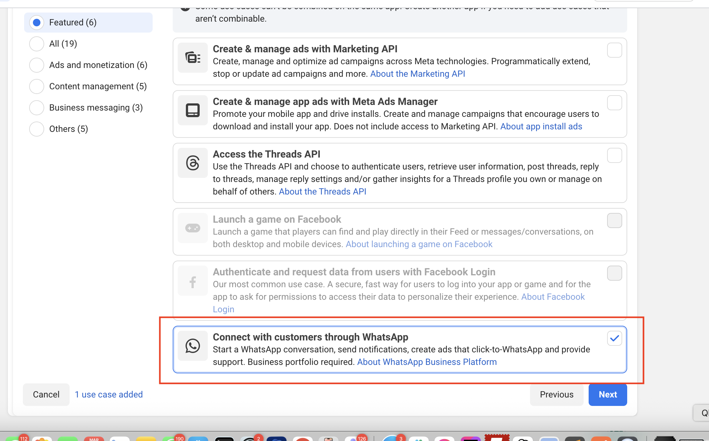Open the Calendar app showing MAR in Dock
The width and height of the screenshot is (709, 441).
click(x=94, y=438)
